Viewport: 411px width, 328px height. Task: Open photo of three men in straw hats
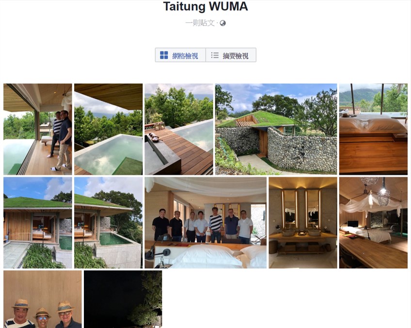coord(43,299)
